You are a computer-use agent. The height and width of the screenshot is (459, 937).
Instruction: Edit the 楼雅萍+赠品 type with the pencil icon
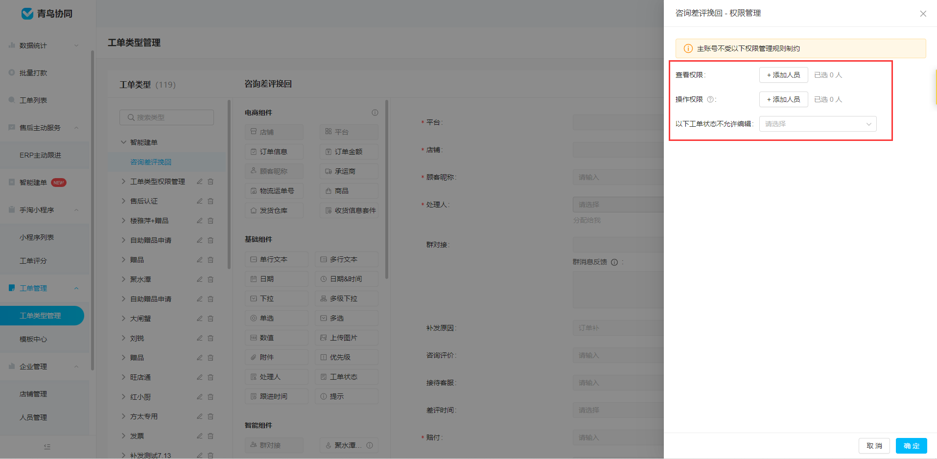pyautogui.click(x=200, y=221)
